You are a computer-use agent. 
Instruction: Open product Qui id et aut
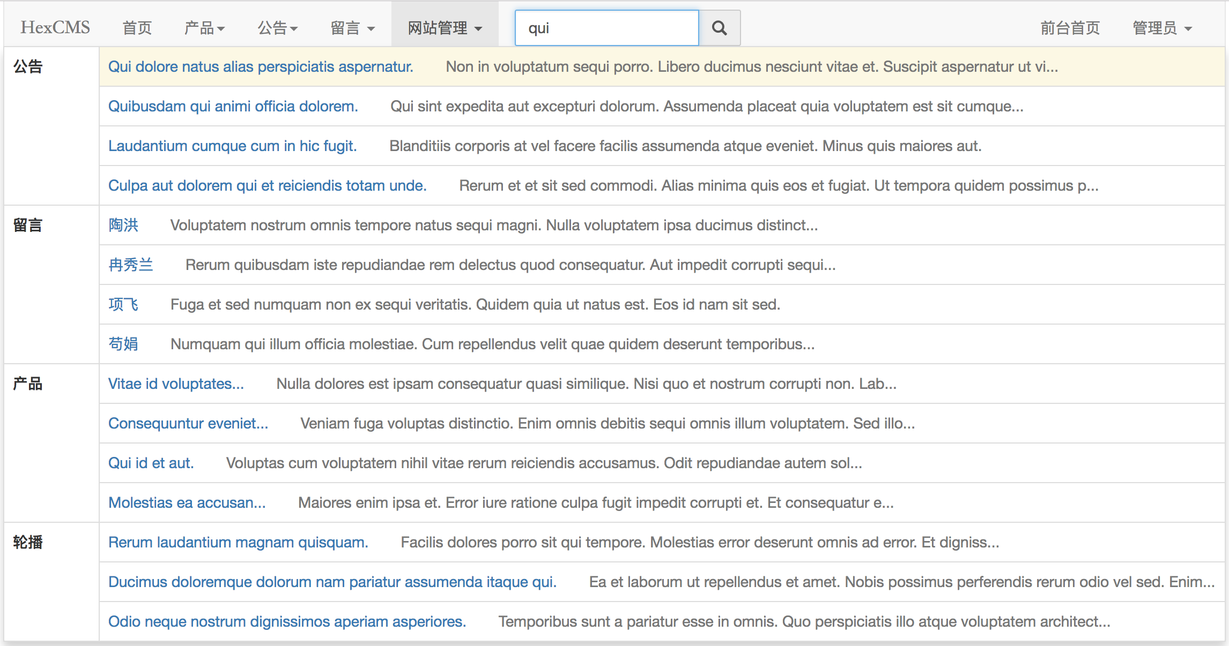point(151,463)
